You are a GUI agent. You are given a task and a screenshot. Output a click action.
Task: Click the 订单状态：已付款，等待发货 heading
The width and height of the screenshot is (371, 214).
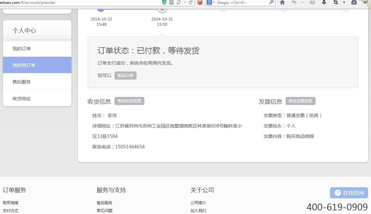[x=148, y=51]
